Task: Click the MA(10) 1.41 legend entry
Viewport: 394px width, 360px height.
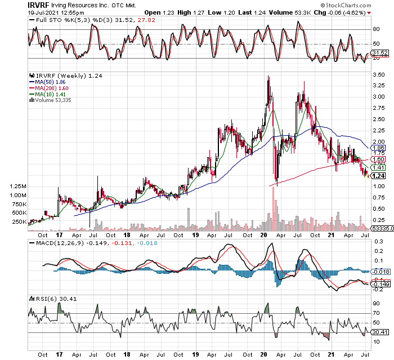Action: pyautogui.click(x=50, y=94)
